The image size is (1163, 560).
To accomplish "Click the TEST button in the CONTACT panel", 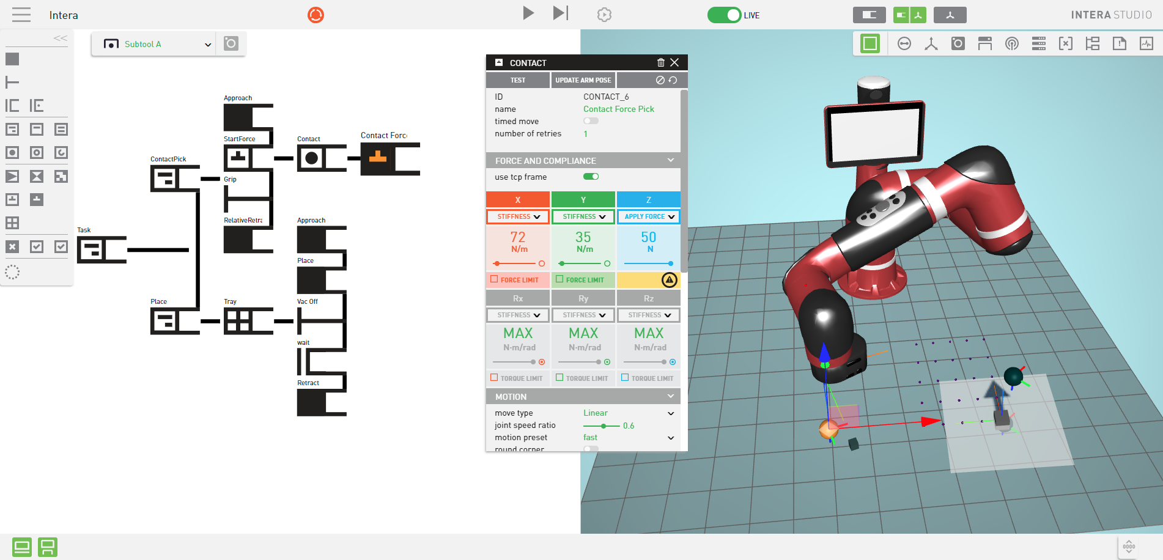I will click(x=517, y=79).
